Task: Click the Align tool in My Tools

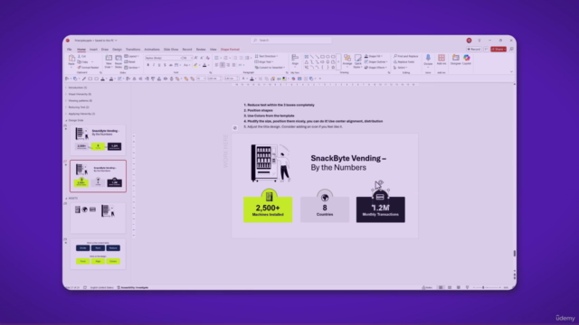Action: point(295,60)
